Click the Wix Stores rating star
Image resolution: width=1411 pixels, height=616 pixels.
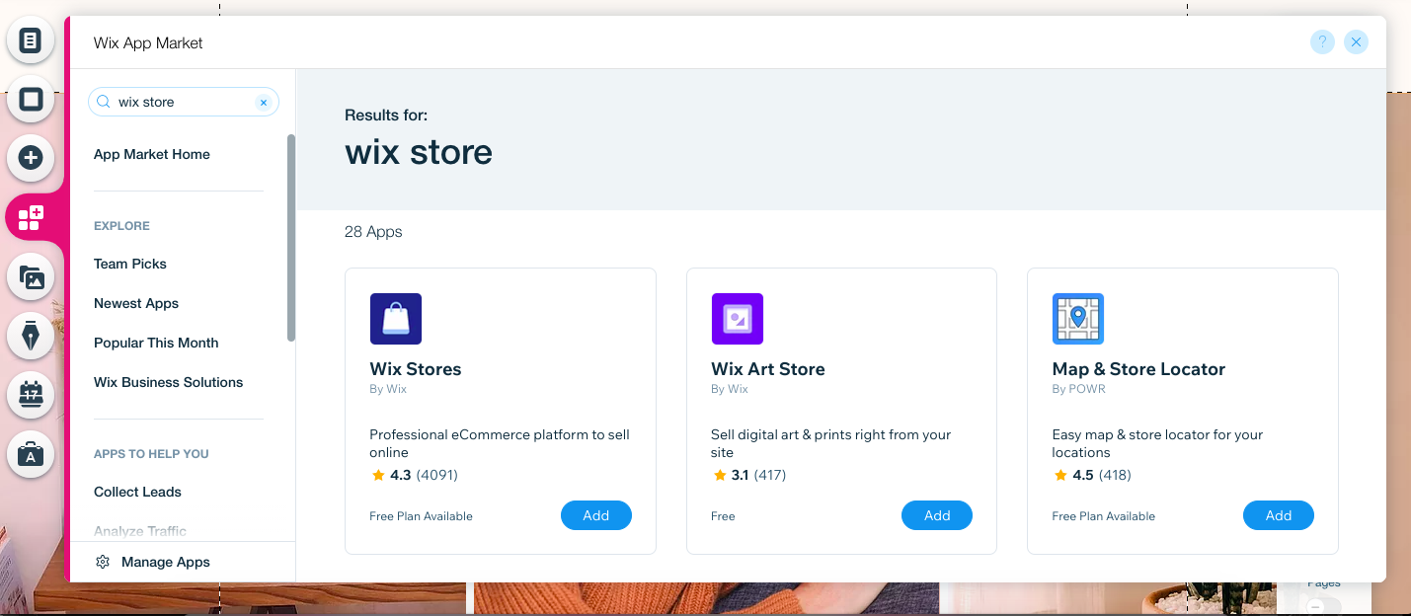(x=378, y=475)
